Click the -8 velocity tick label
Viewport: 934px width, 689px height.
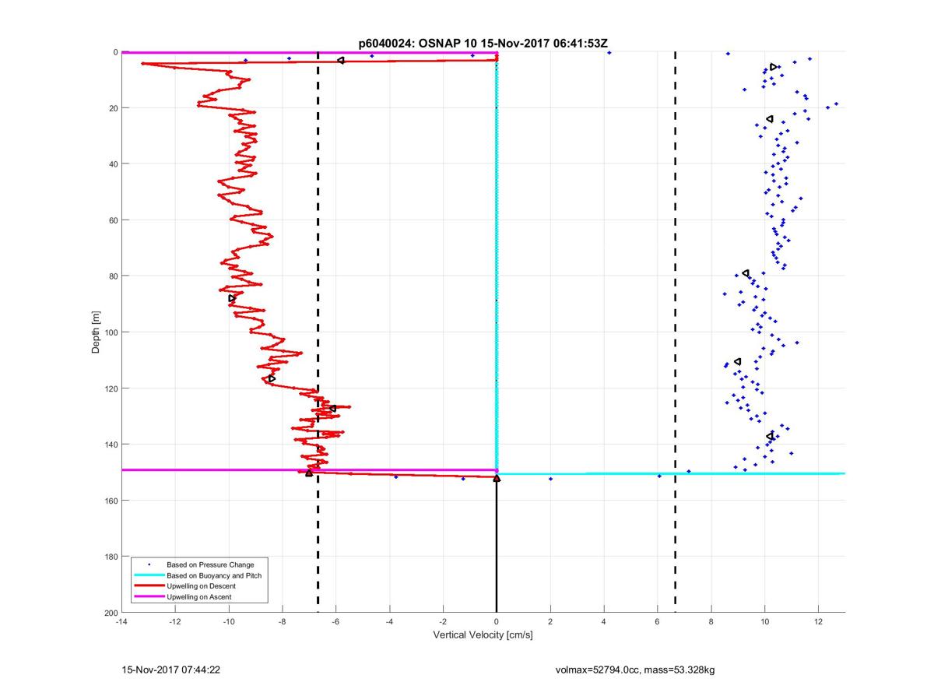(x=283, y=622)
